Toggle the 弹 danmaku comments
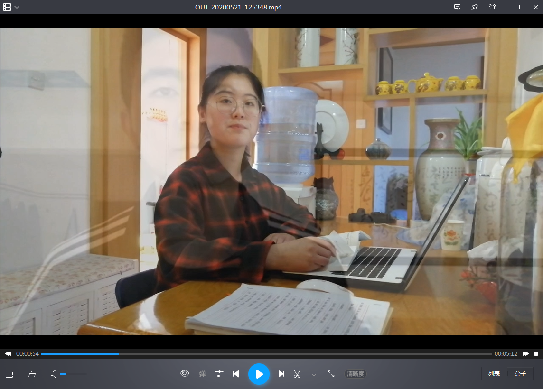Viewport: 543px width, 389px height. click(202, 374)
